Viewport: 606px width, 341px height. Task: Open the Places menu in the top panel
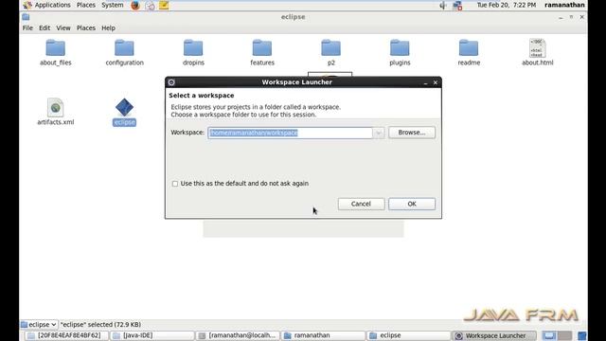86,5
